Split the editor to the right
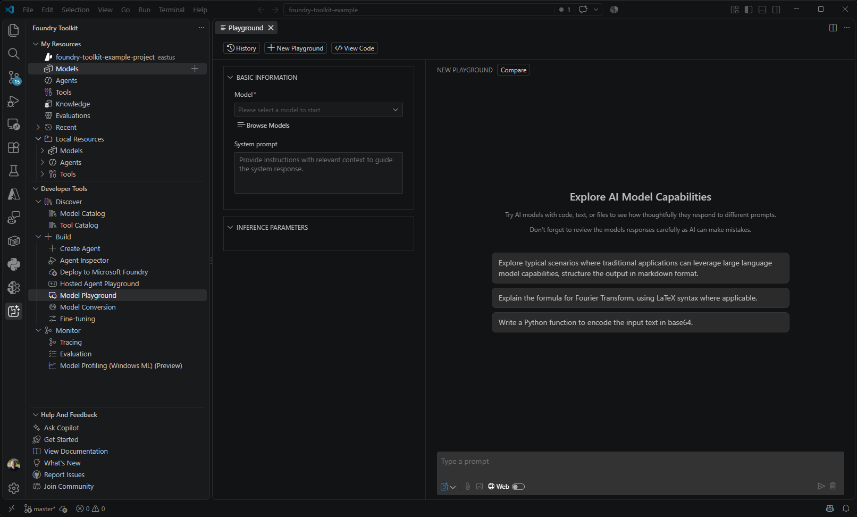This screenshot has width=857, height=517. pyautogui.click(x=833, y=28)
